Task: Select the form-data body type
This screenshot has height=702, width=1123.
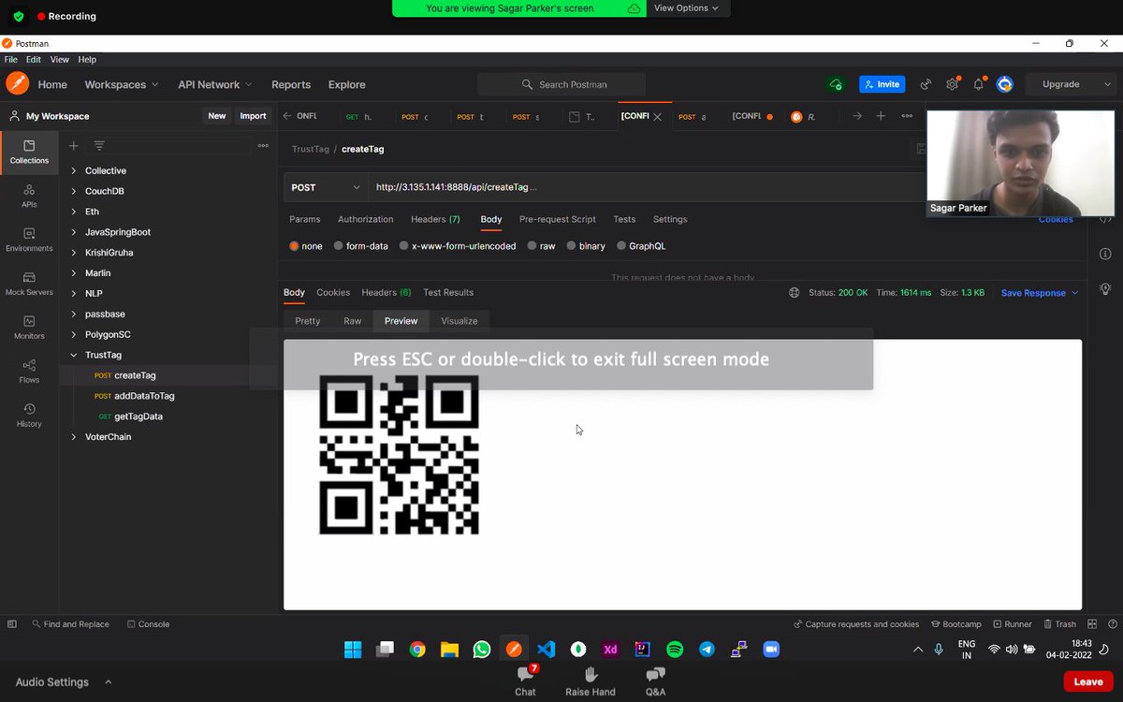Action: coord(360,246)
